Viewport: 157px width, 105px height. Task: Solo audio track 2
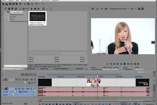click(31, 89)
